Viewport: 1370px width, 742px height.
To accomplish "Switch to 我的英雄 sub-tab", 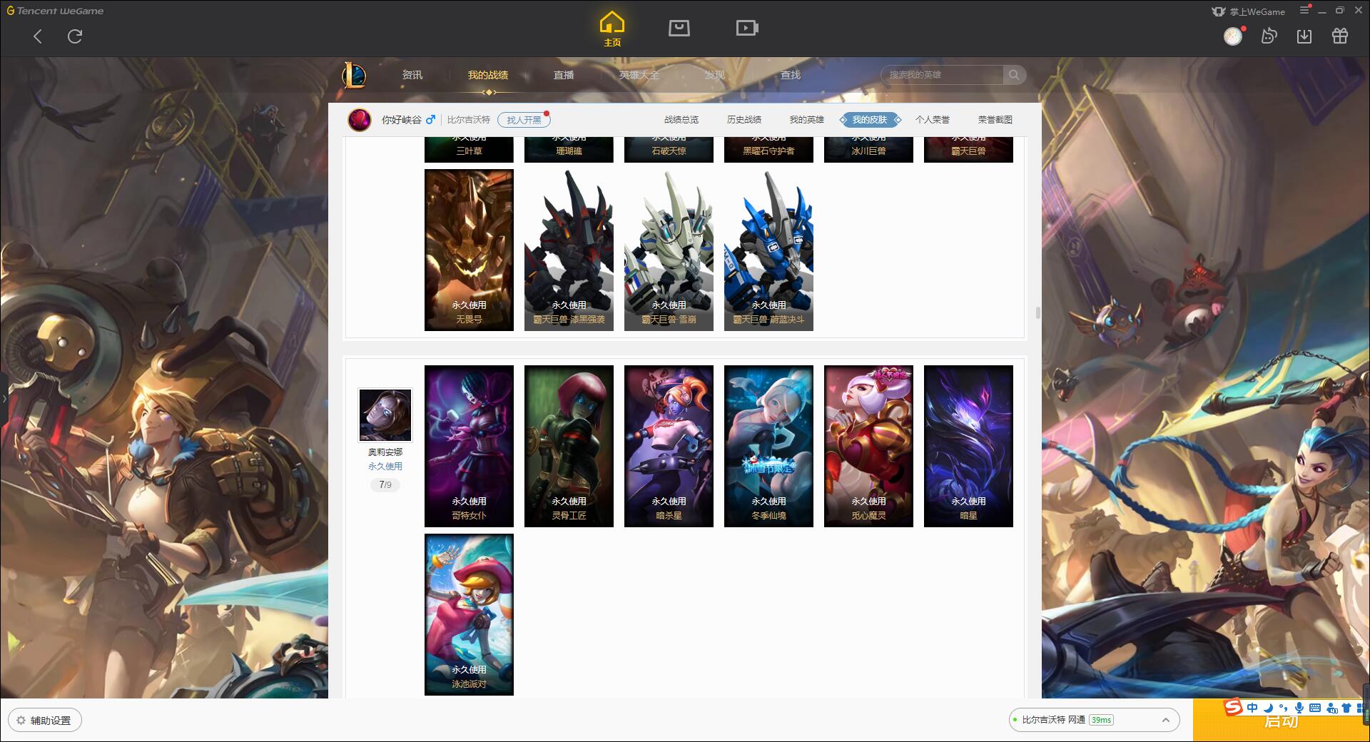I will [807, 120].
